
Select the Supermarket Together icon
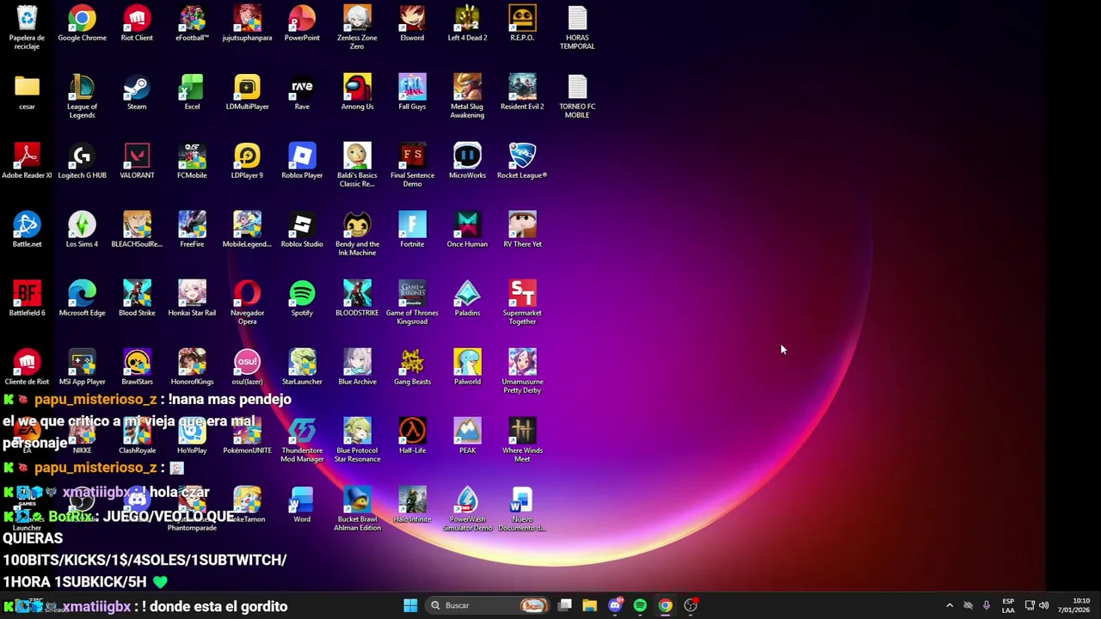coord(522,302)
